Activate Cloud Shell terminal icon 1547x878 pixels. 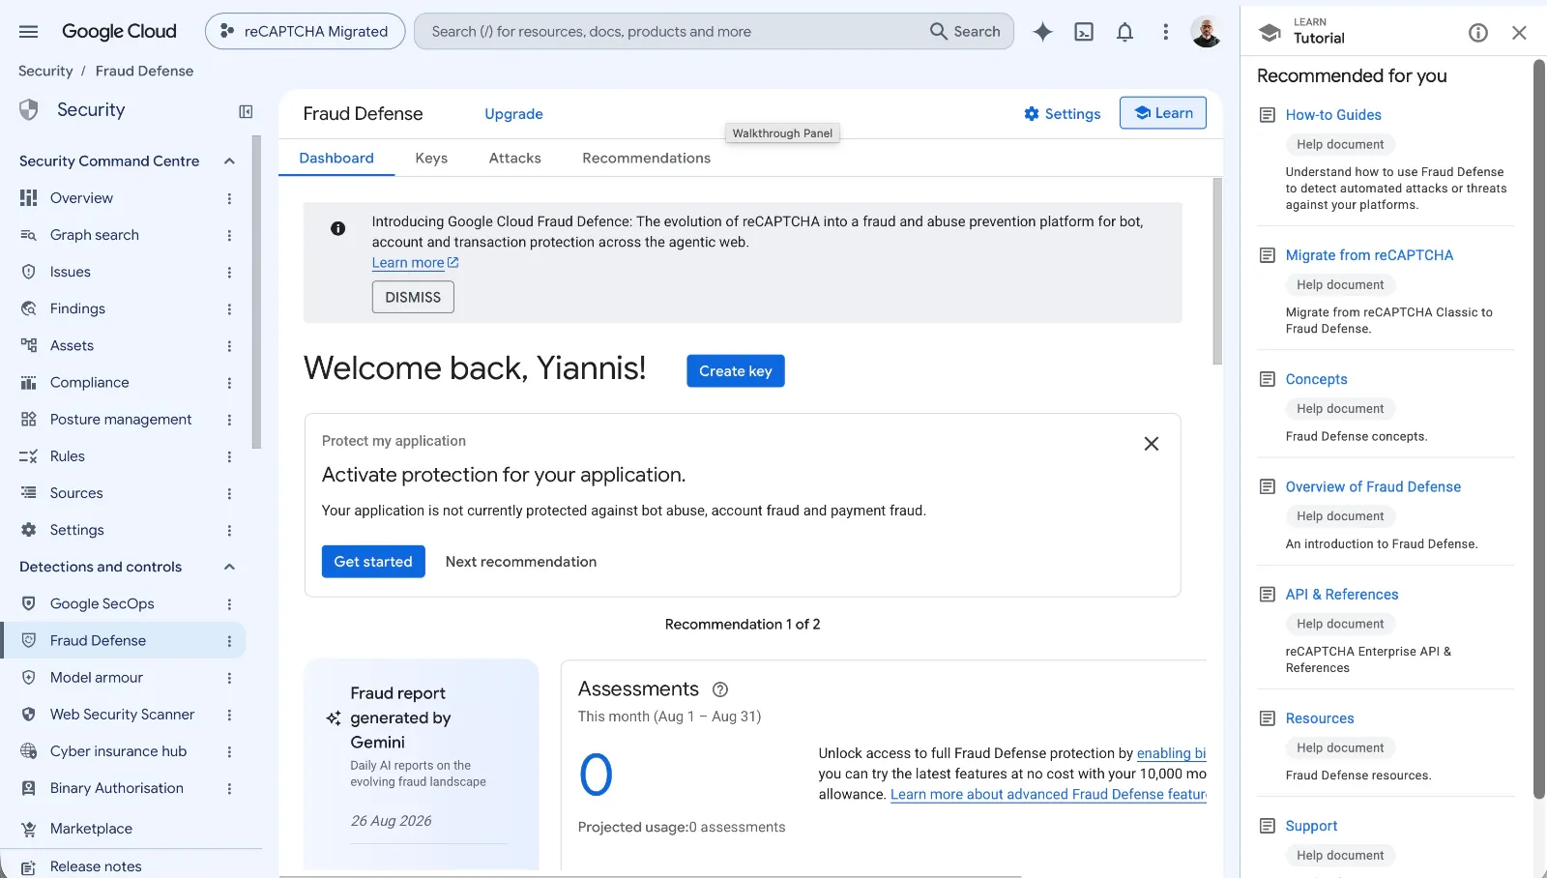point(1084,32)
